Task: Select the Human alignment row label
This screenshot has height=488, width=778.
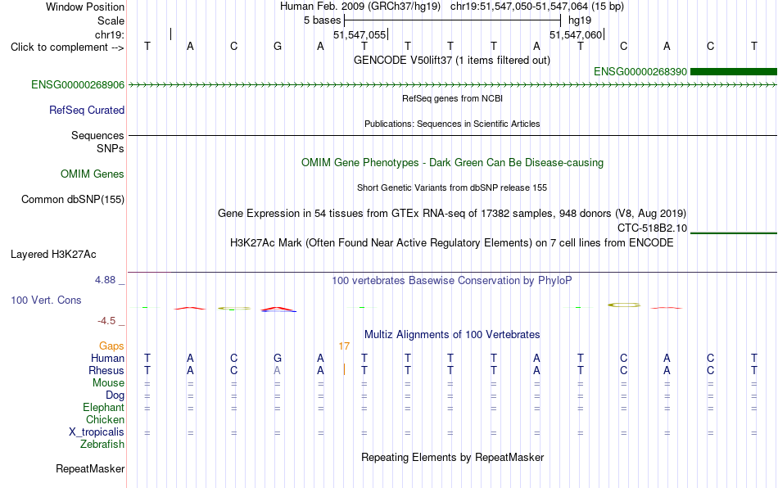Action: coord(107,358)
